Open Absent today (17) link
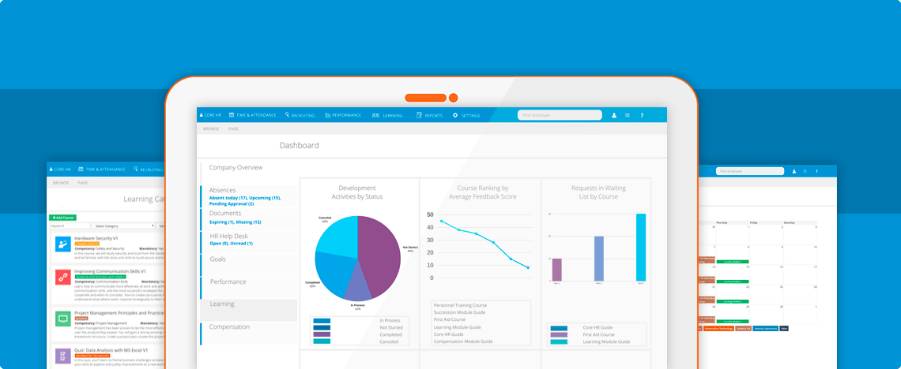The image size is (901, 369). [x=228, y=198]
